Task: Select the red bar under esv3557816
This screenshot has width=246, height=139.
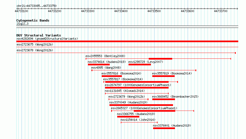Action: 112,76
